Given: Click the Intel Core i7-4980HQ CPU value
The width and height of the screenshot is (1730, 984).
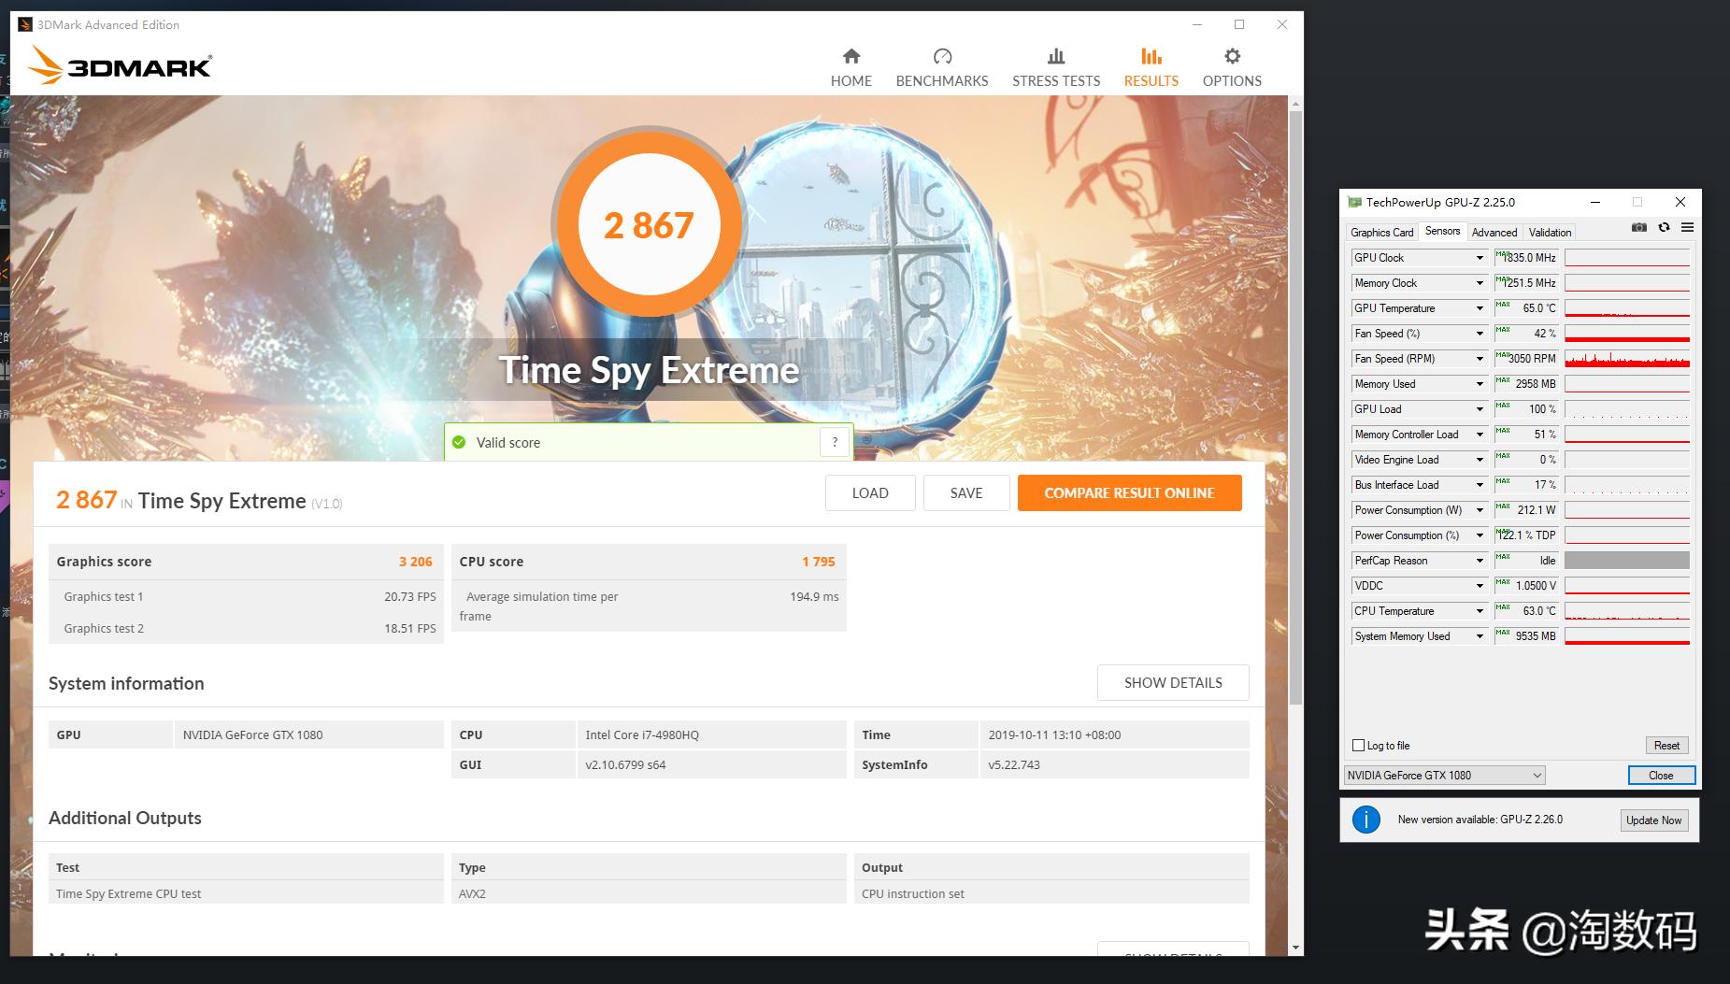Looking at the screenshot, I should (x=642, y=734).
